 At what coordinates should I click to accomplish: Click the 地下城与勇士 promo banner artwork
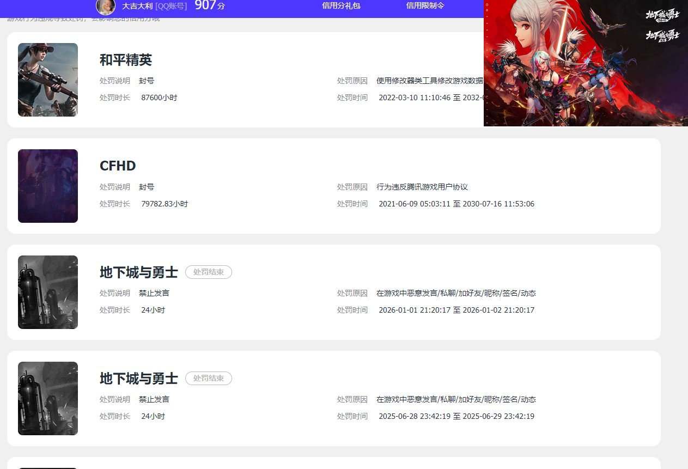(586, 63)
